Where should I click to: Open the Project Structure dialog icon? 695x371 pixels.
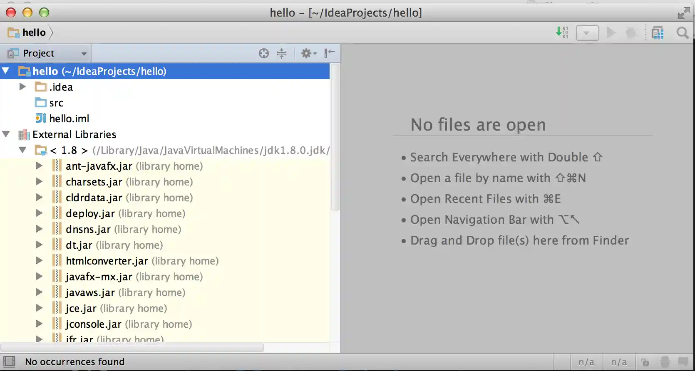pyautogui.click(x=658, y=32)
